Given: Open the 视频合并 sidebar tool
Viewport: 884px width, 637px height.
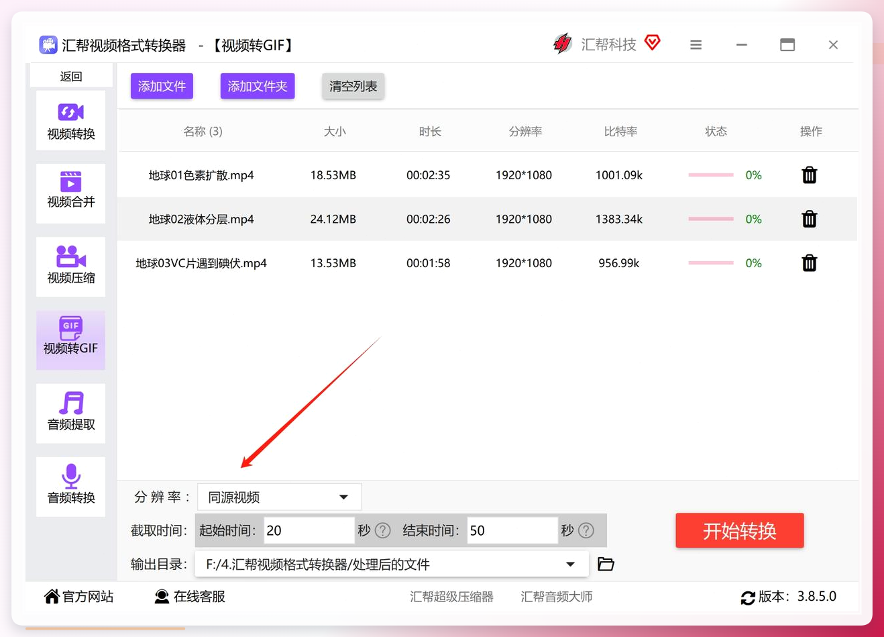Looking at the screenshot, I should click(70, 193).
